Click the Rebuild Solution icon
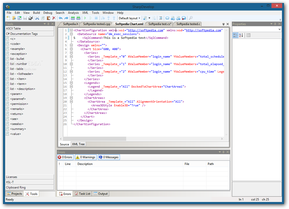The width and height of the screenshot is (289, 209). 79,18
